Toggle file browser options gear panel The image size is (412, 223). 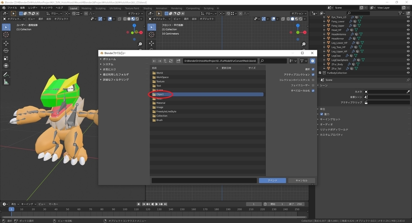[312, 61]
